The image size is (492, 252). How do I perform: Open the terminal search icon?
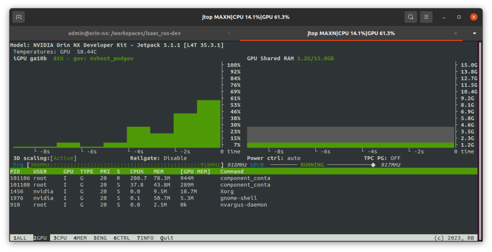[410, 17]
